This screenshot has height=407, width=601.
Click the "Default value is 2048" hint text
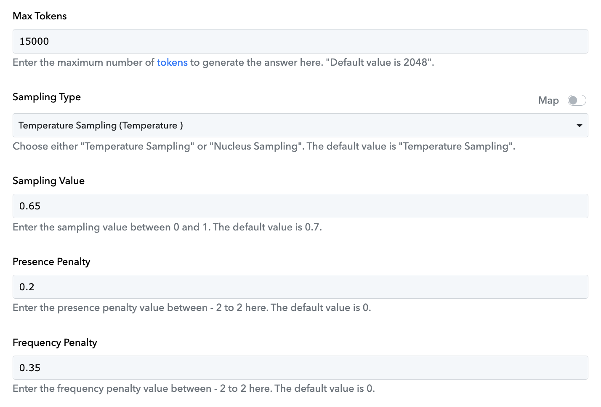click(x=380, y=62)
